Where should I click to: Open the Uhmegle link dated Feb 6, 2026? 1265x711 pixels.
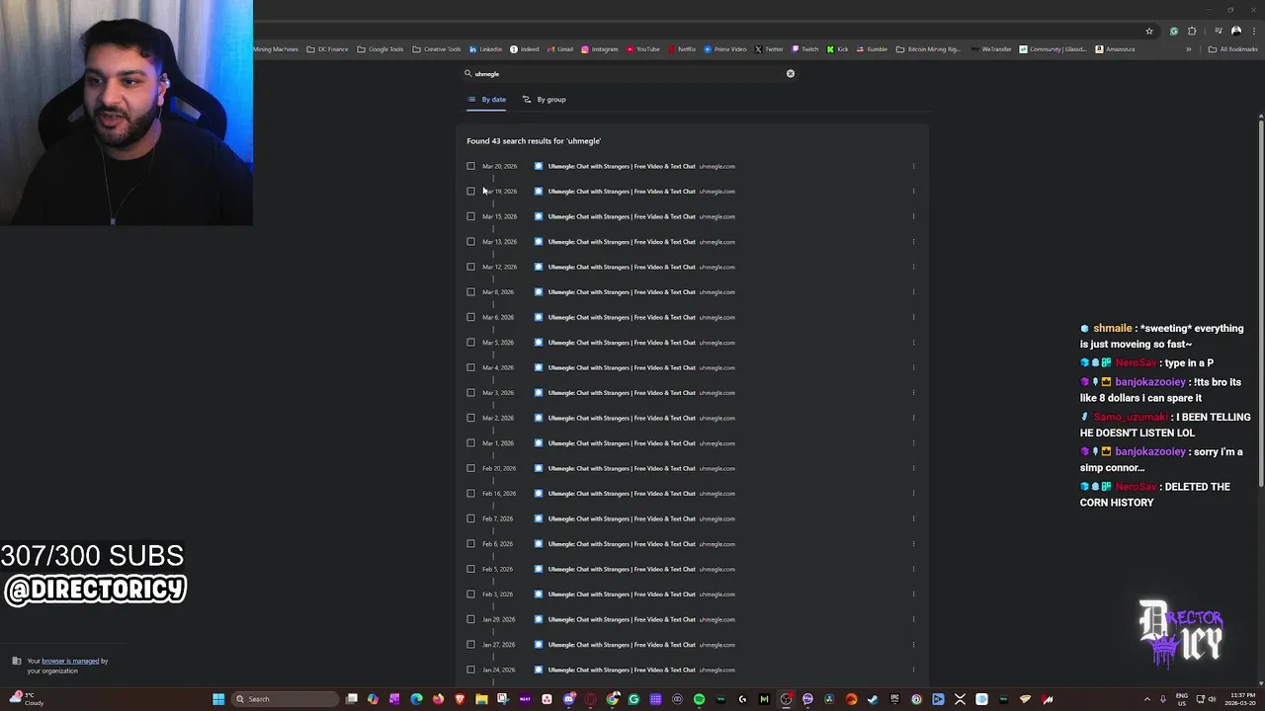pyautogui.click(x=622, y=544)
